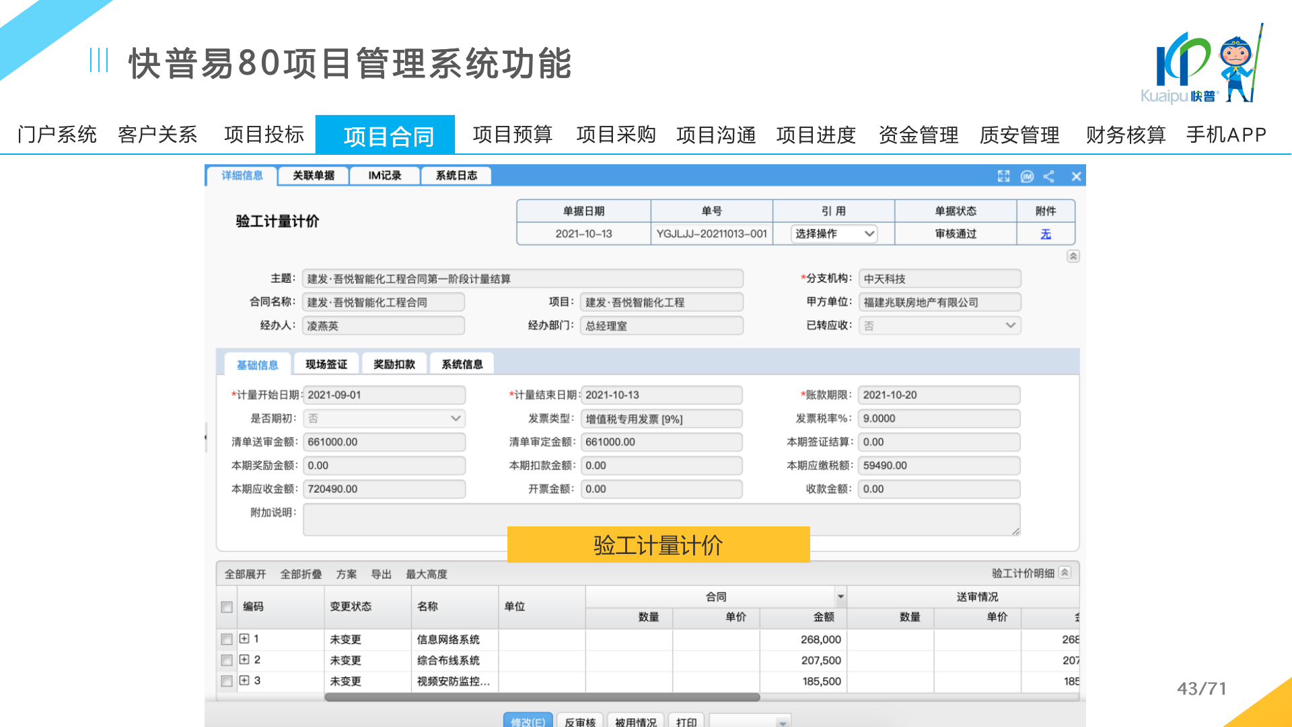Open the 选择操作 dropdown under 引用
This screenshot has height=727, width=1292.
pyautogui.click(x=834, y=234)
